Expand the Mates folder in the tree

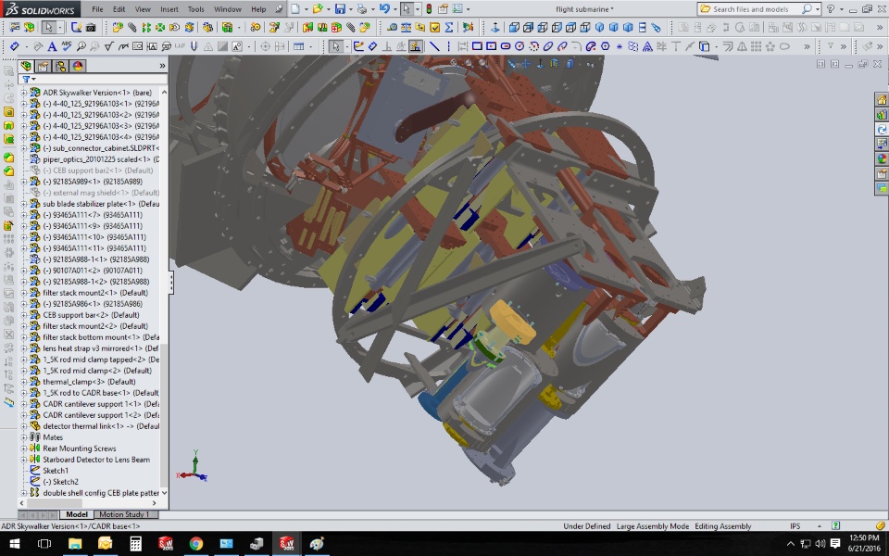(x=24, y=437)
